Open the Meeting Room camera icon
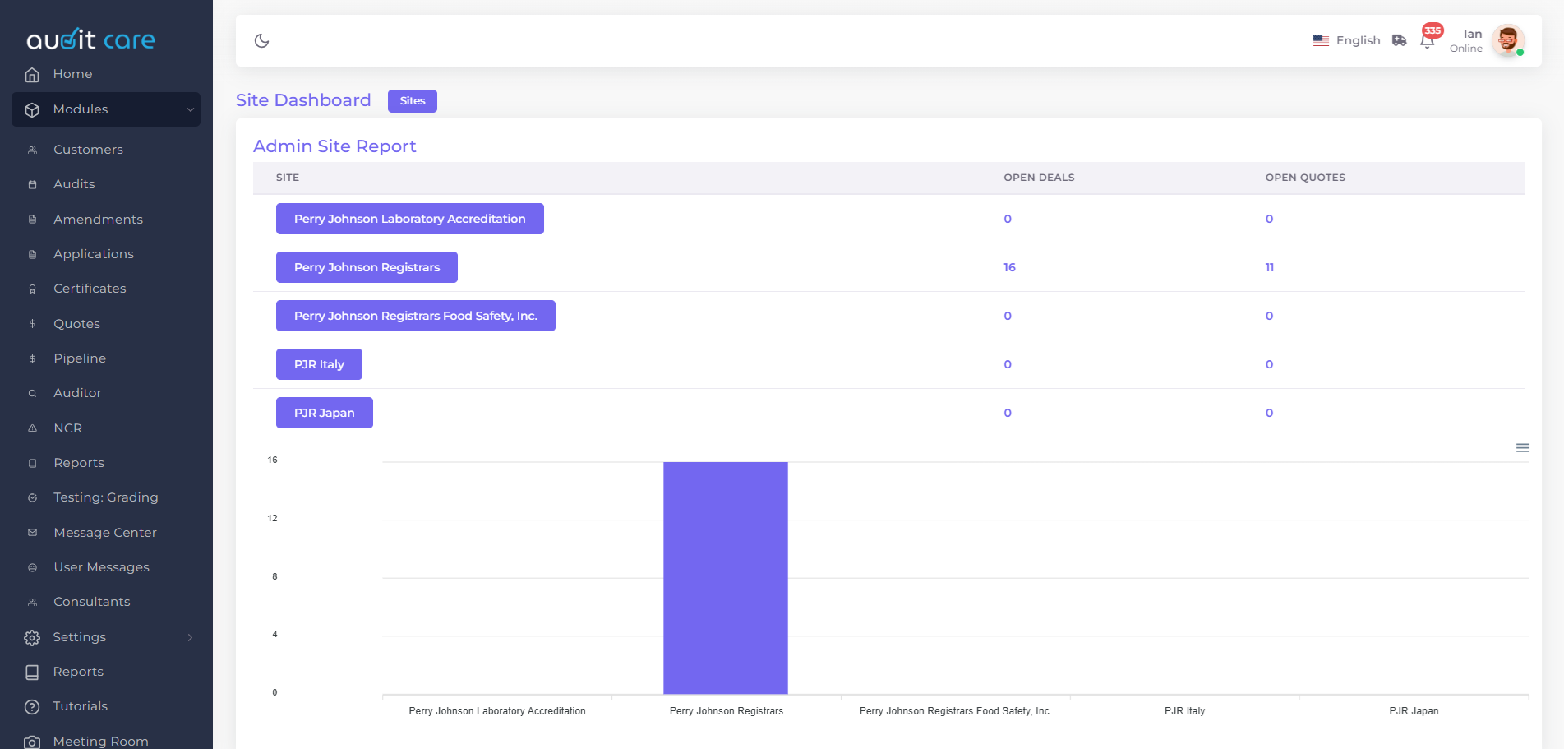The height and width of the screenshot is (749, 1564). click(32, 742)
